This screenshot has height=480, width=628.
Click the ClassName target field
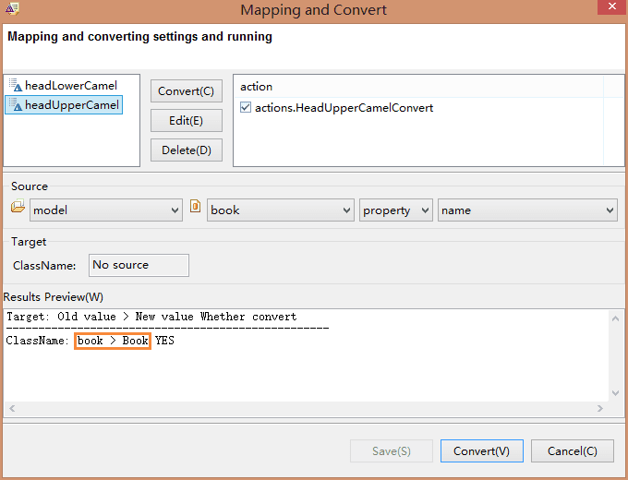[x=139, y=265]
